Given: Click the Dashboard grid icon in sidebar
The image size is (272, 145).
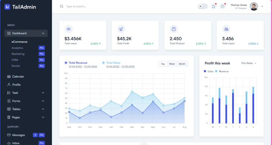Looking at the screenshot, I should pos(9,33).
